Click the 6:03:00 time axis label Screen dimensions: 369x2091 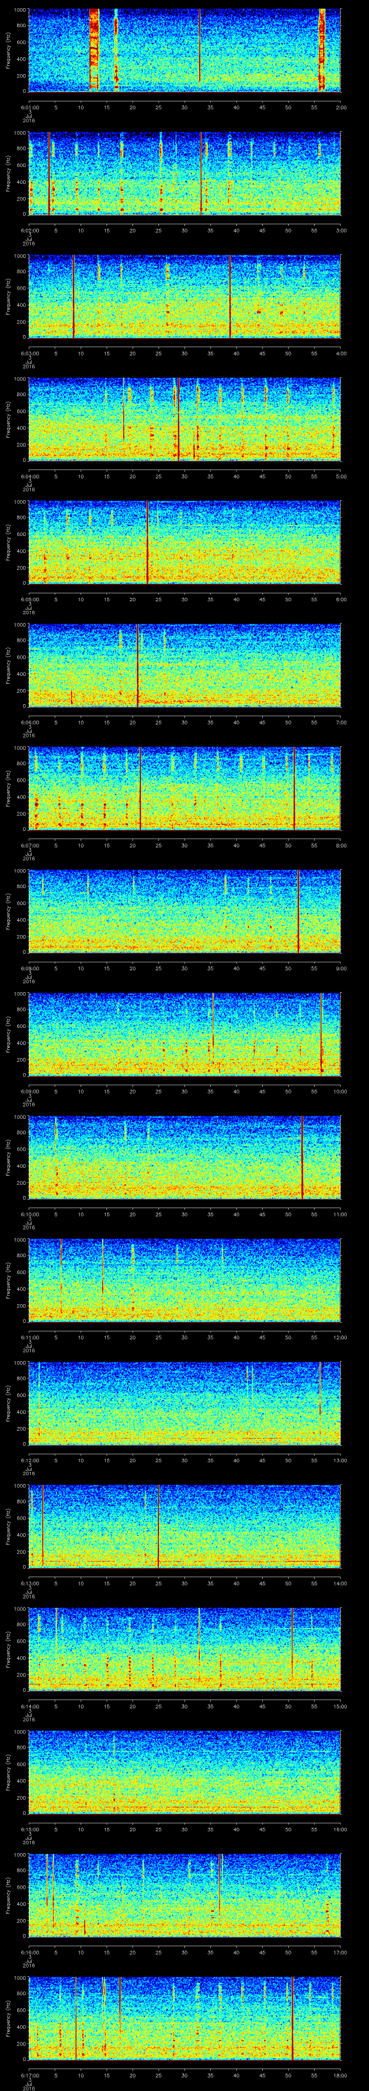(29, 353)
